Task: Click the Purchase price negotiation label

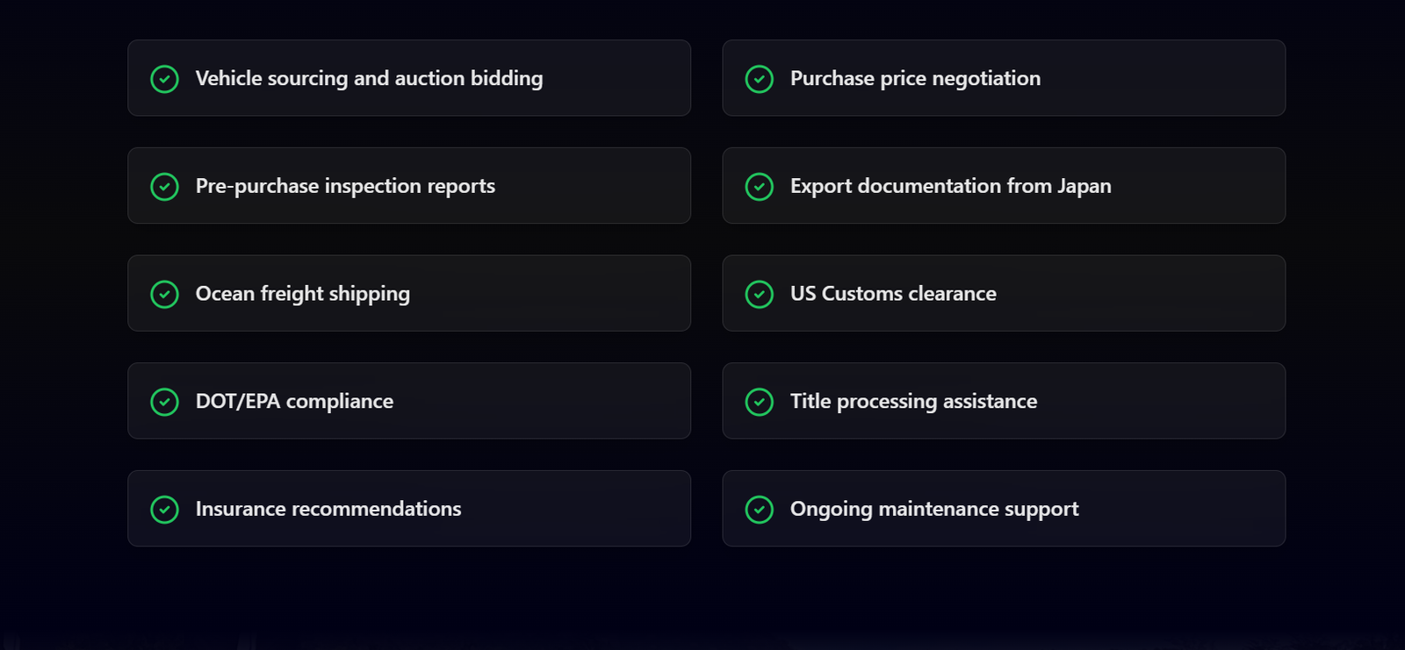Action: (915, 79)
